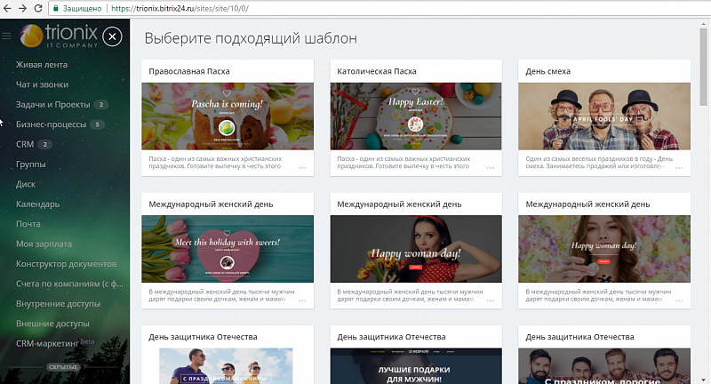Open Диск in sidebar
The image size is (711, 384).
[26, 184]
